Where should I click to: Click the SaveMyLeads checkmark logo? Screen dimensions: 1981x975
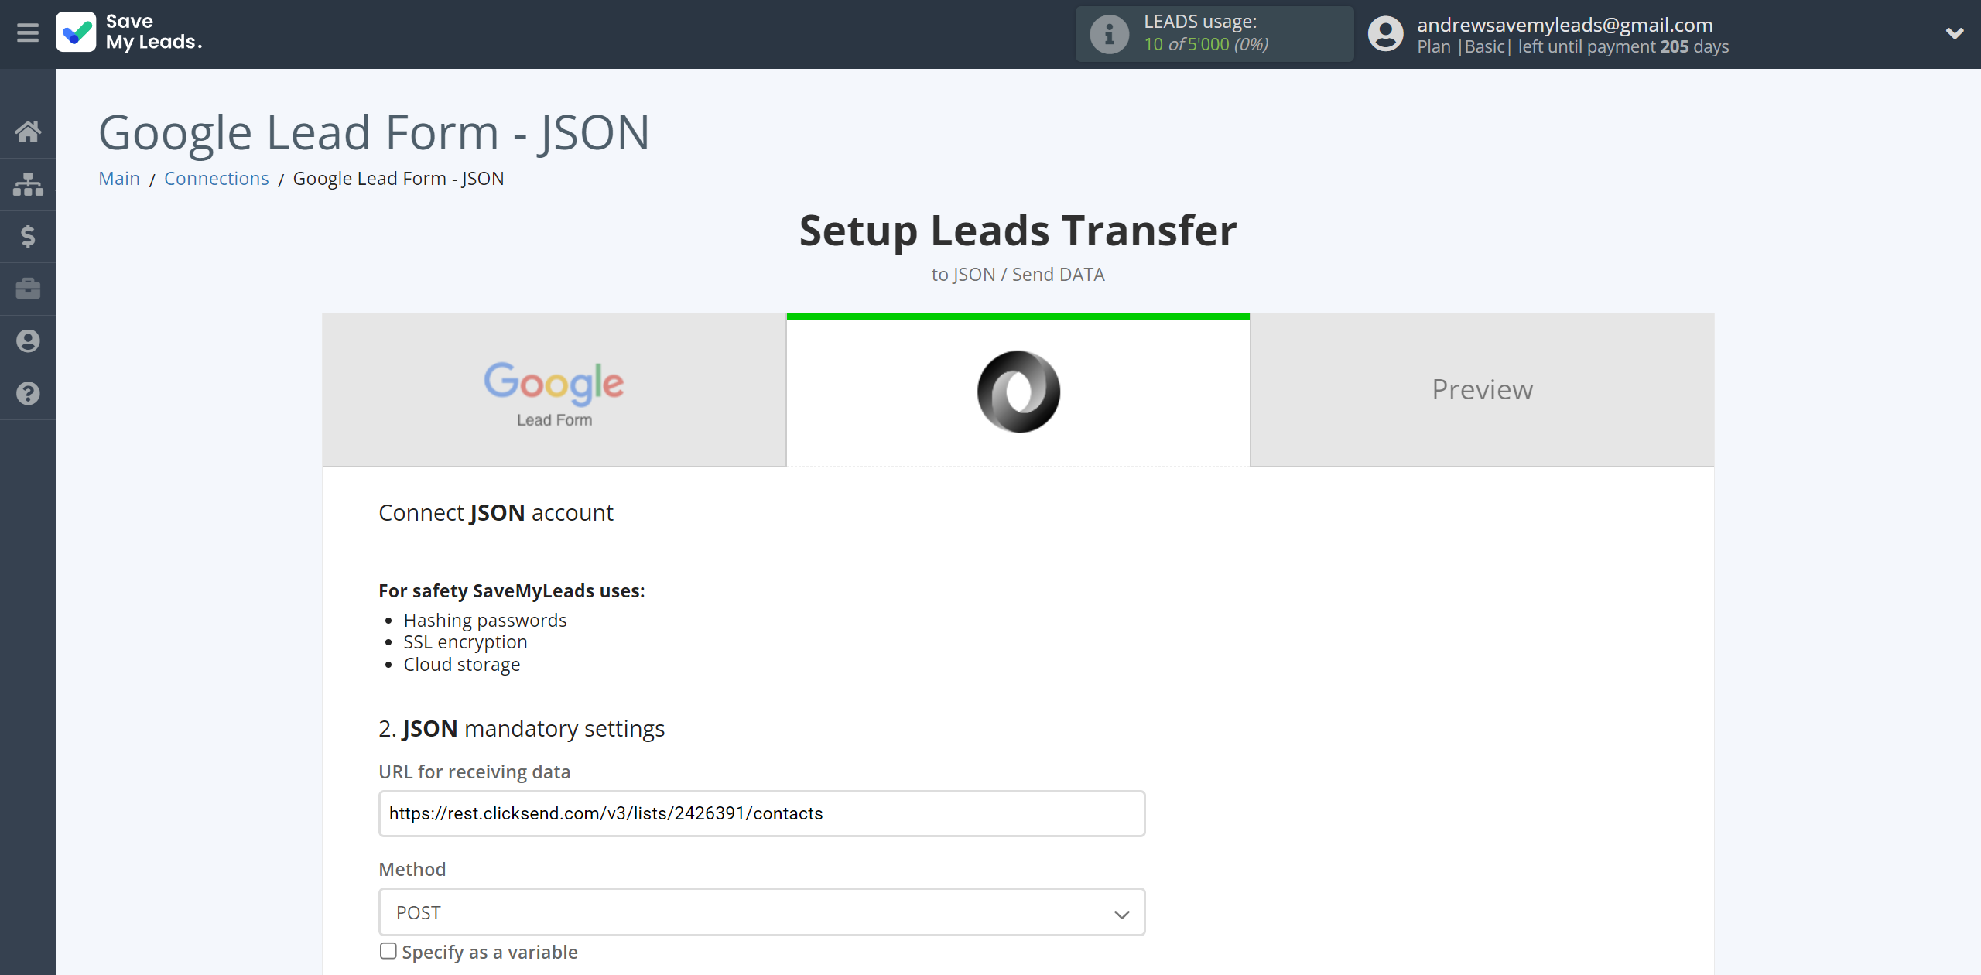[x=76, y=32]
